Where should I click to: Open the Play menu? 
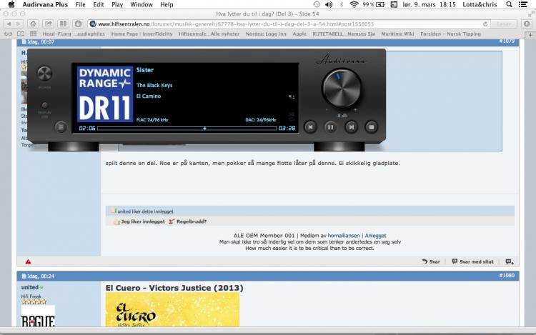[x=117, y=4]
